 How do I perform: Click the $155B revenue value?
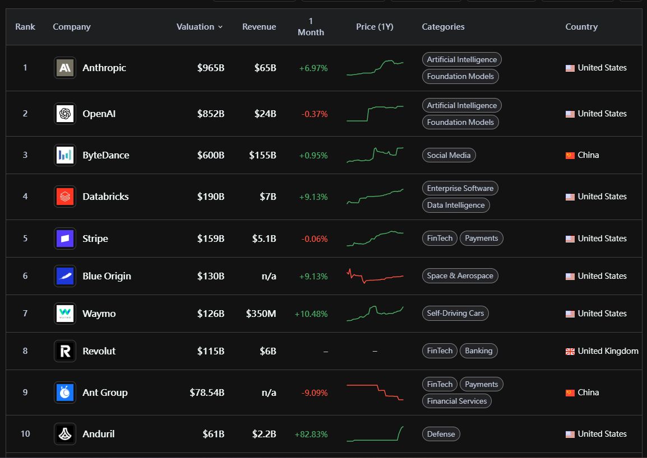coord(263,156)
